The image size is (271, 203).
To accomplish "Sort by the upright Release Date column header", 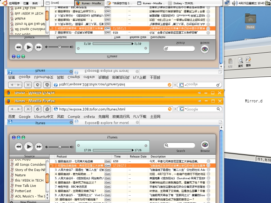I will tap(138, 156).
